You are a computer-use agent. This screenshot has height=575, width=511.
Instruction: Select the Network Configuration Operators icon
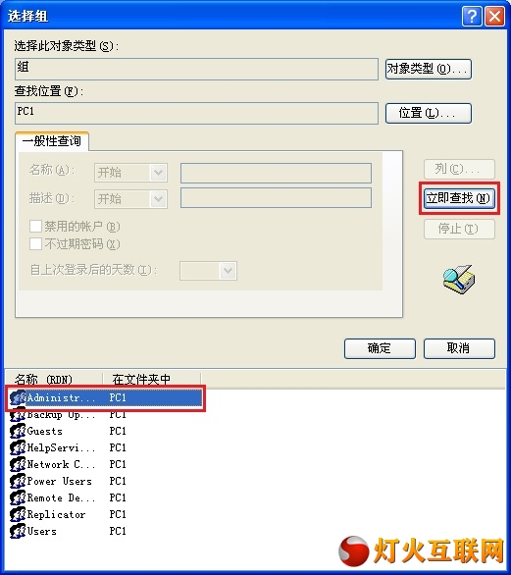(18, 464)
